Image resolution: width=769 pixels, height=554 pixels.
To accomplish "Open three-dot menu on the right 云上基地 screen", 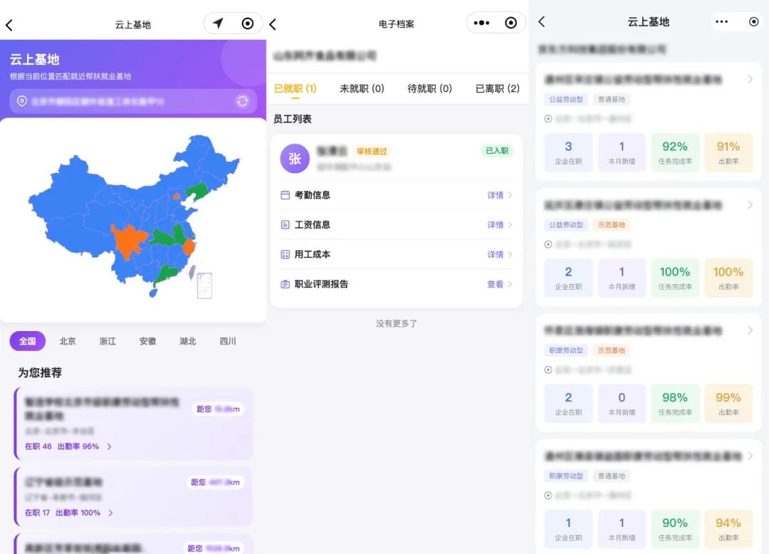I will point(721,21).
